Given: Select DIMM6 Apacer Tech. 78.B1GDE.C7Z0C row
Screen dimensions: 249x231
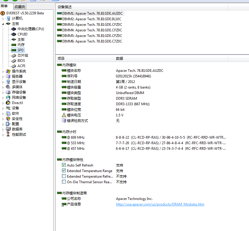Looking at the screenshot, I should point(90,41).
